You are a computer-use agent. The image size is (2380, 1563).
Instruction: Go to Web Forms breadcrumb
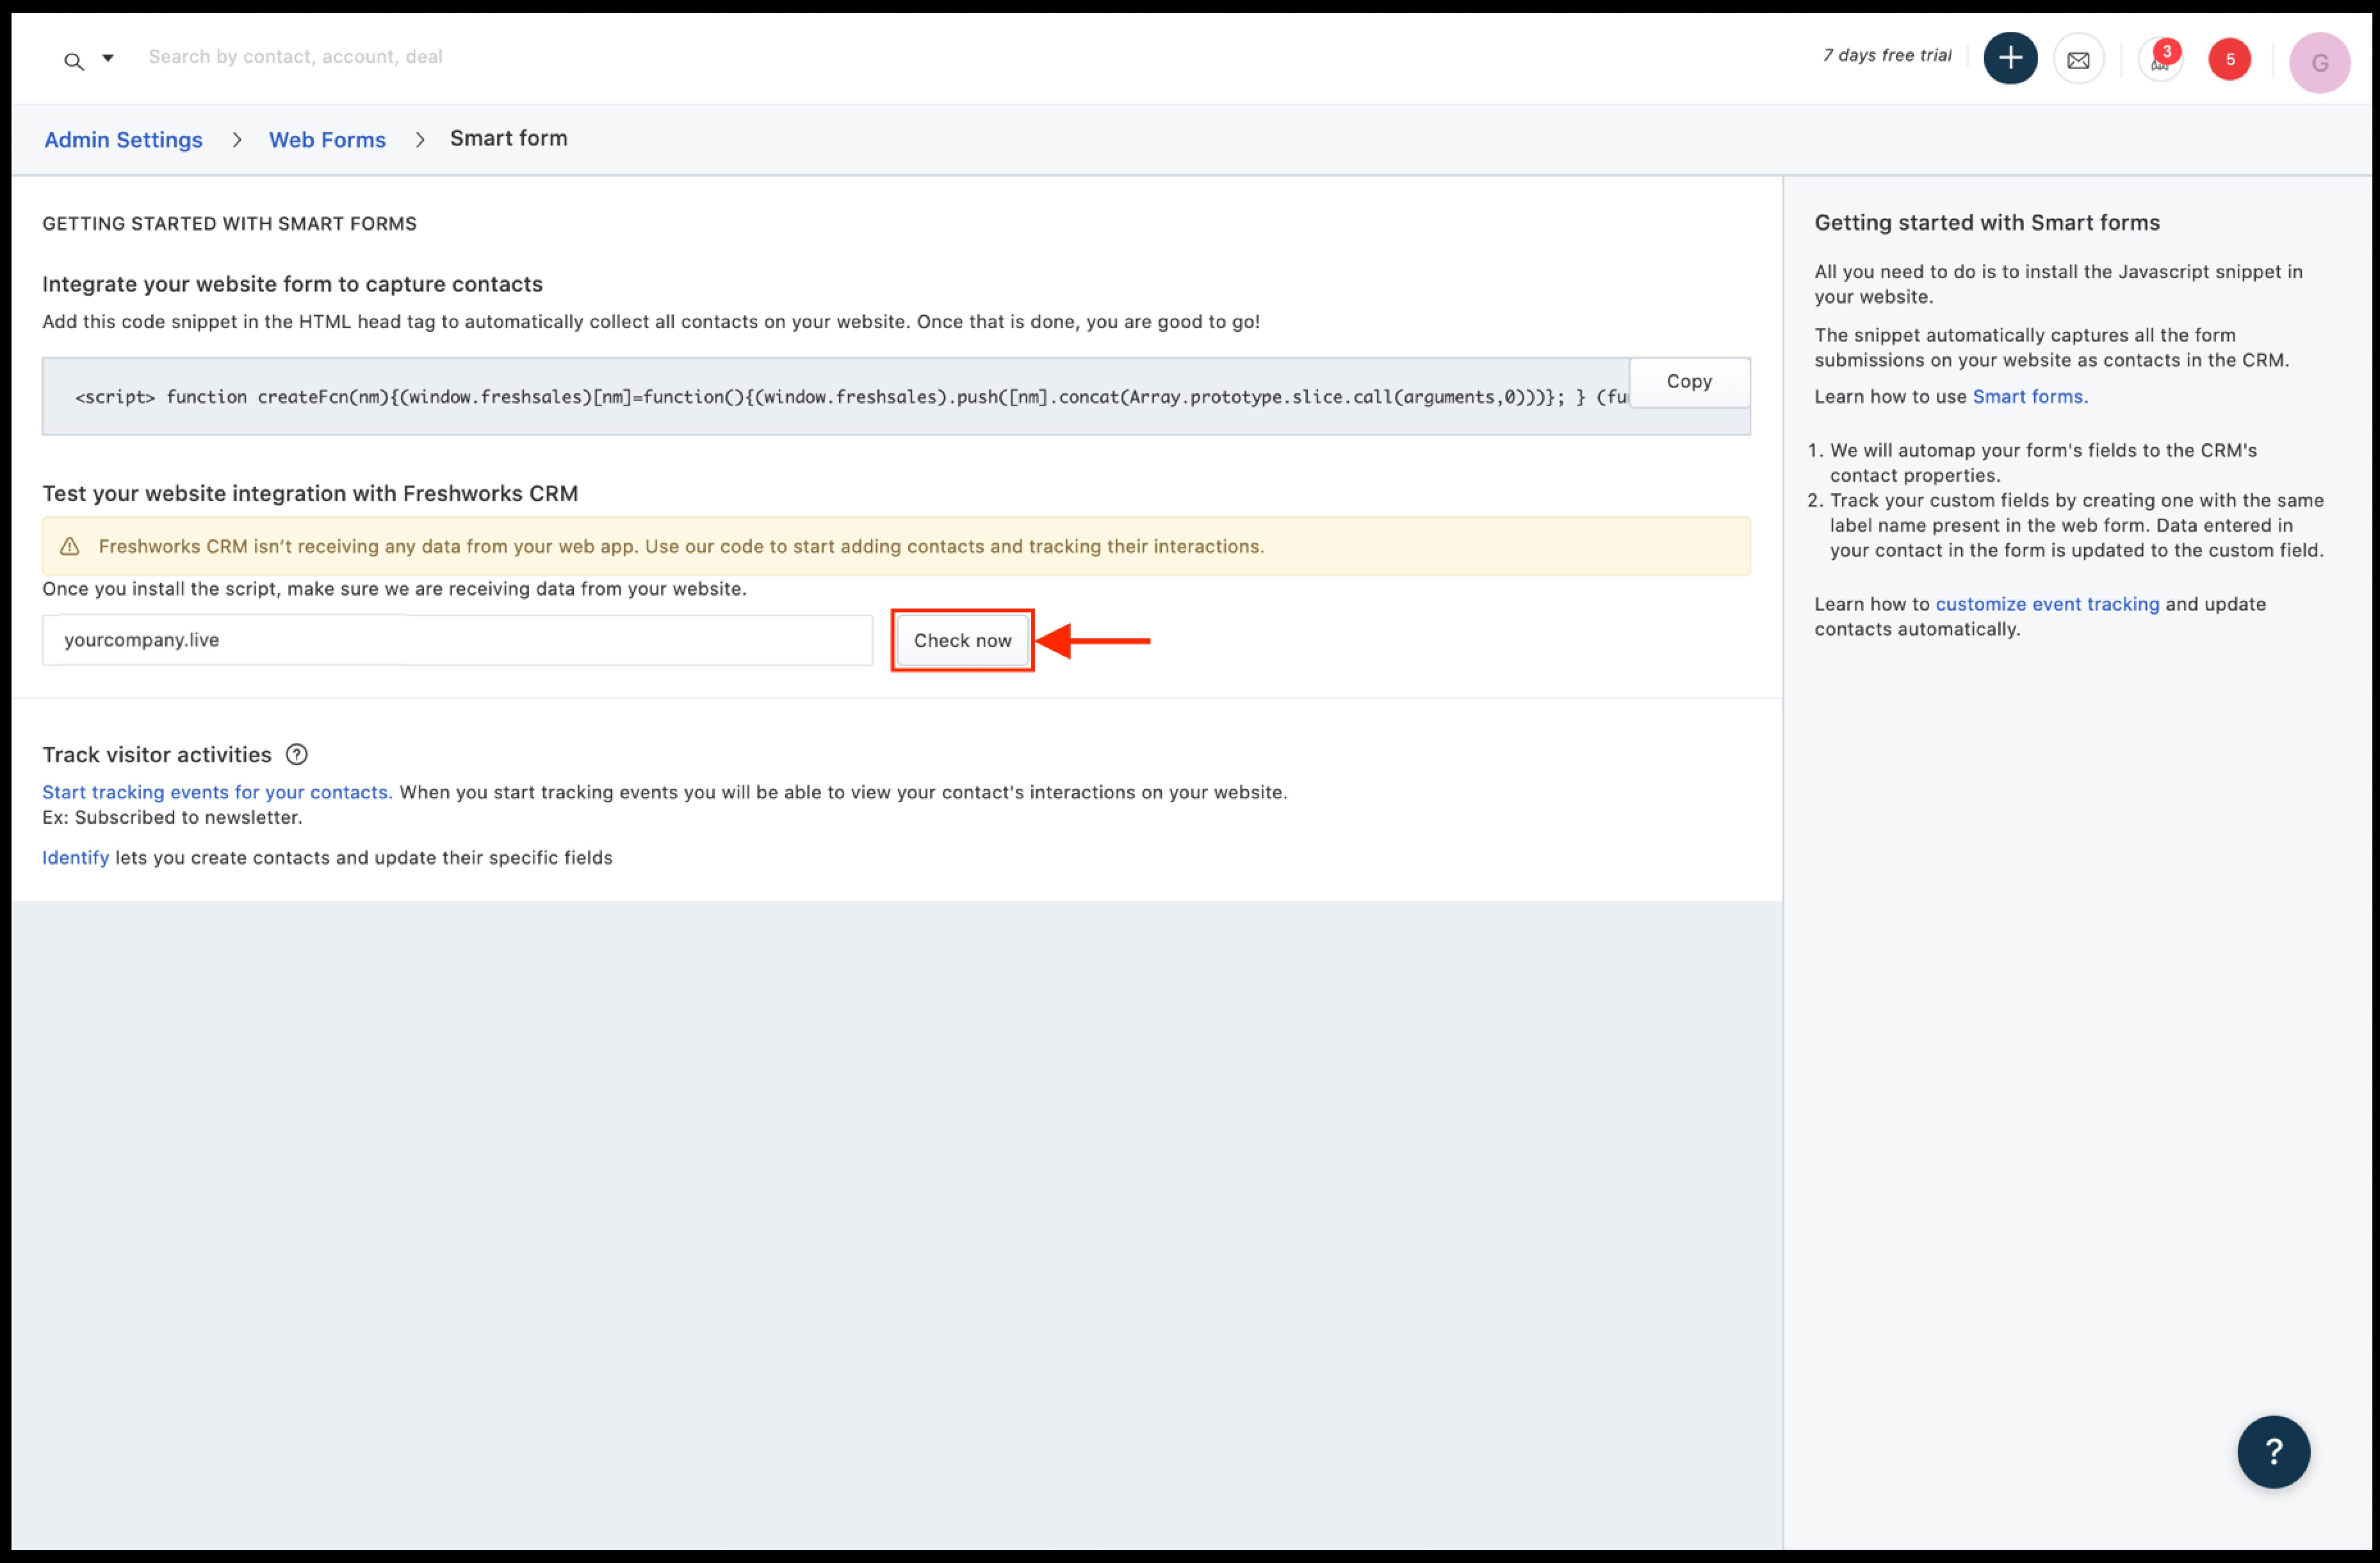coord(327,139)
